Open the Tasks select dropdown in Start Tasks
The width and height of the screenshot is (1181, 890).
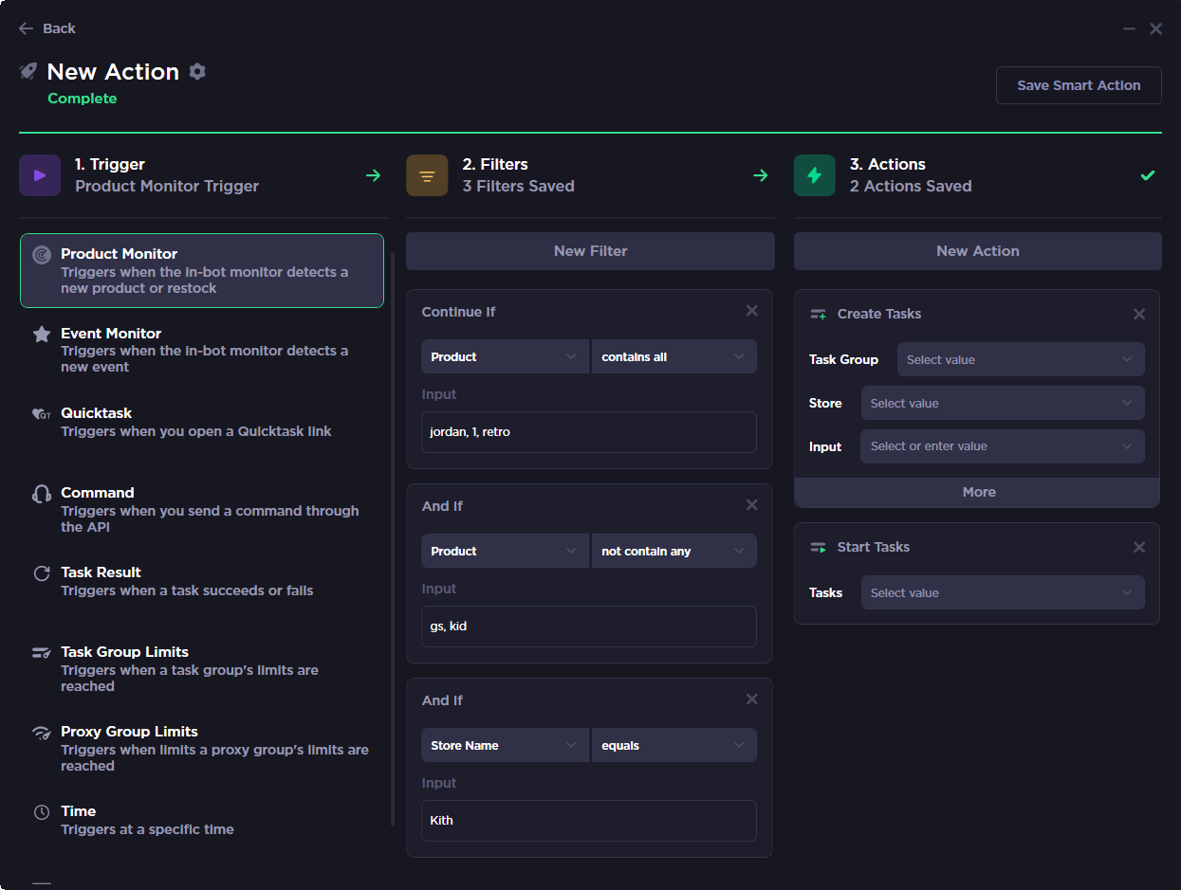[1003, 592]
